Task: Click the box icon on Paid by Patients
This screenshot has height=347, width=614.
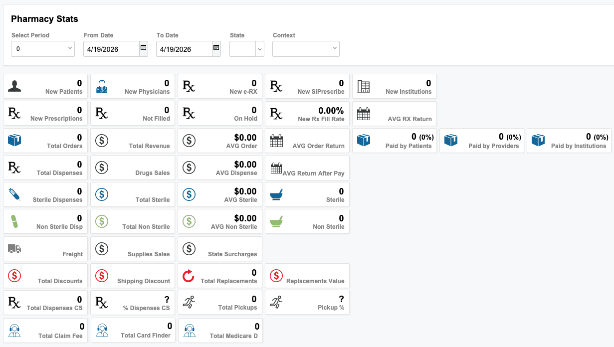Action: (364, 140)
